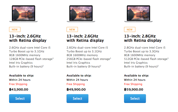Click the NEW badge on 128GB model
178x112 pixels.
[15, 29]
